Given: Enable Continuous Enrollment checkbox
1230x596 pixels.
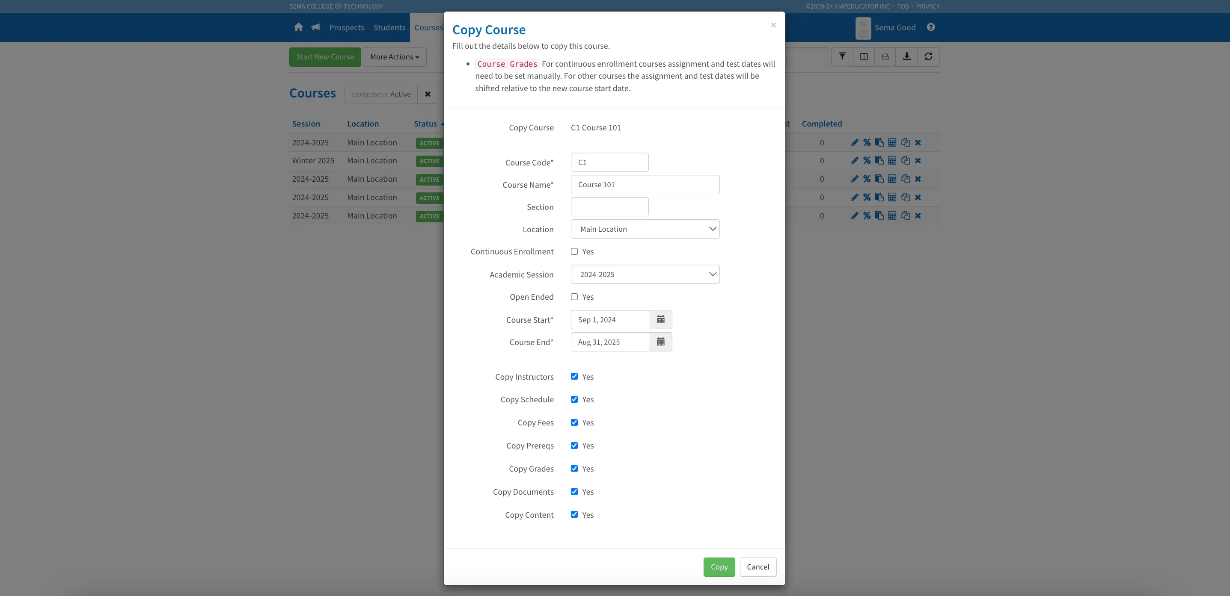Looking at the screenshot, I should point(574,251).
